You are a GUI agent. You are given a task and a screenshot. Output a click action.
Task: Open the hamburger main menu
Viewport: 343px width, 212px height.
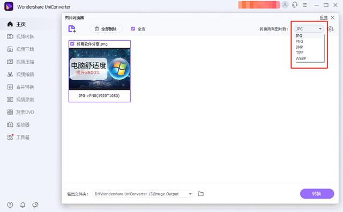point(305,5)
